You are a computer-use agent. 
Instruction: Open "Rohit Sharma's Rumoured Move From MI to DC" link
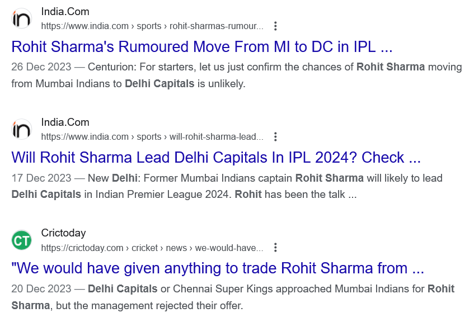201,46
